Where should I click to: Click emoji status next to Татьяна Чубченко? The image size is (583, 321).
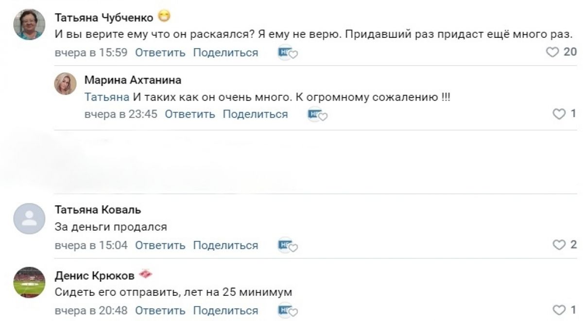click(x=165, y=17)
